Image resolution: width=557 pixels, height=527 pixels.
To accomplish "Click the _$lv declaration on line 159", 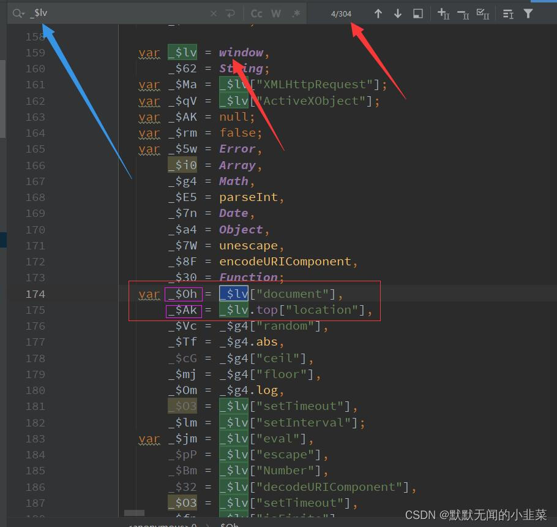I will tap(182, 53).
